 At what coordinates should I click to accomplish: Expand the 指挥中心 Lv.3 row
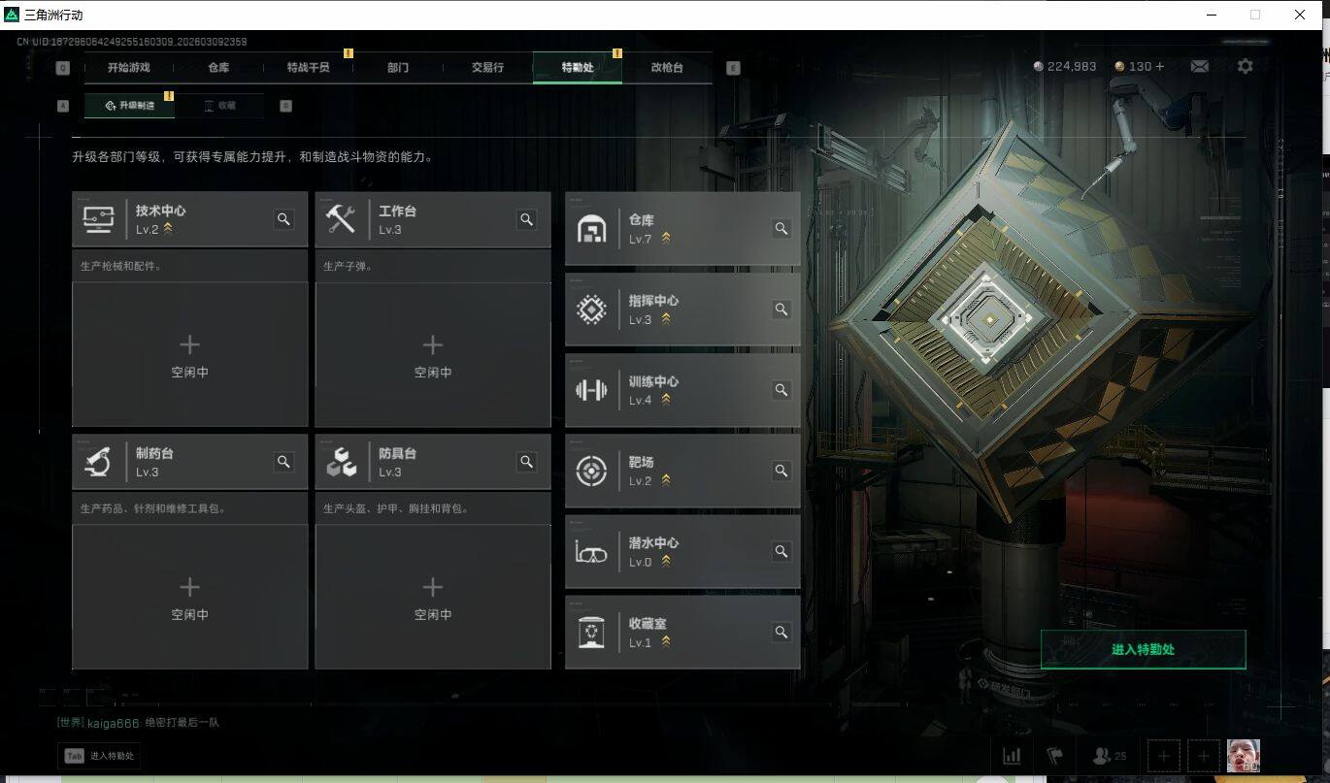pyautogui.click(x=682, y=310)
